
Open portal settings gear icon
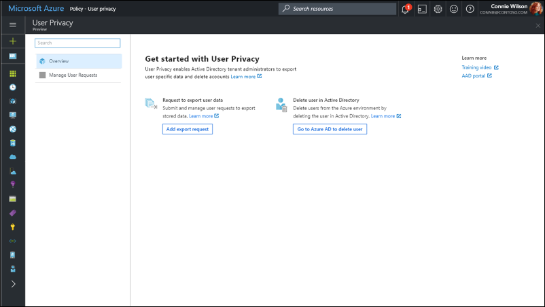click(438, 9)
